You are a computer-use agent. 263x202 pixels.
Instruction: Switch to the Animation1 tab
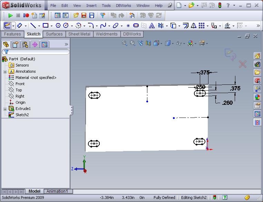coord(57,191)
